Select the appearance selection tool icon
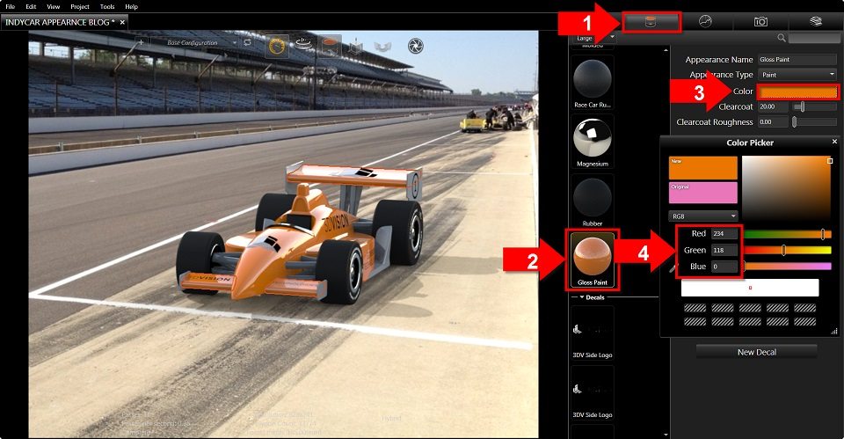844x439 pixels. [330, 46]
